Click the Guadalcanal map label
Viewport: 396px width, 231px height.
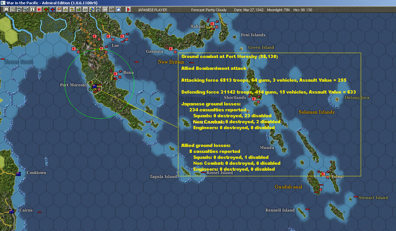(289, 187)
